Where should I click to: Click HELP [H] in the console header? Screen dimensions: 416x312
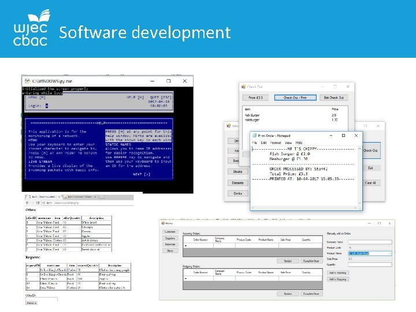[x=135, y=98]
